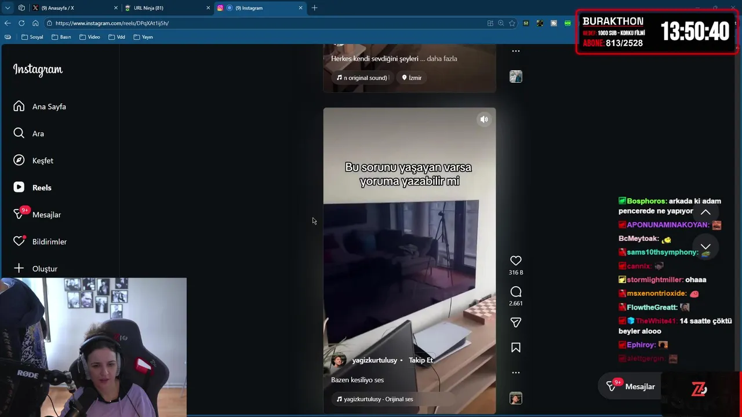Share the yagizkurtulusy reel via paper-plane icon
The width and height of the screenshot is (742, 417).
coord(516,323)
